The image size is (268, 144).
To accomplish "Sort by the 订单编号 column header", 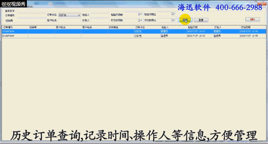I will coord(15,27).
